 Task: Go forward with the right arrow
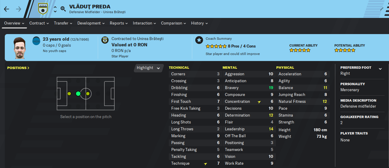point(19,9)
